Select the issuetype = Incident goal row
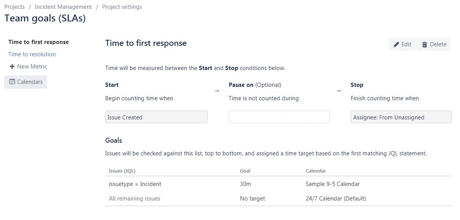 click(135, 184)
